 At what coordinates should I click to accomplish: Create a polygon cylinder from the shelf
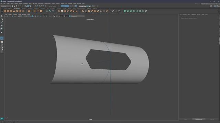coord(11,11)
